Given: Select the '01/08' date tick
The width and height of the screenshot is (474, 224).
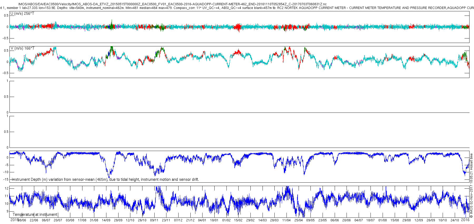Looking at the screenshot, I should 383,220.
